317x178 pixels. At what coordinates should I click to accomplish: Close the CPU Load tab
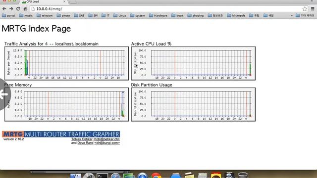pos(64,1)
